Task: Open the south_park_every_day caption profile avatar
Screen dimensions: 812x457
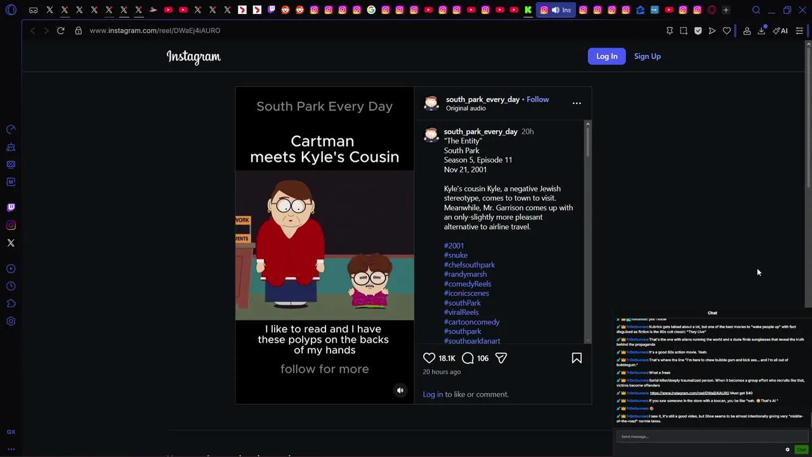Action: click(x=431, y=135)
